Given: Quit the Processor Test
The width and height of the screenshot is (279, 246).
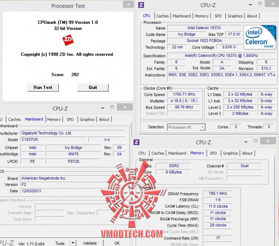Looking at the screenshot, I should click(x=93, y=87).
